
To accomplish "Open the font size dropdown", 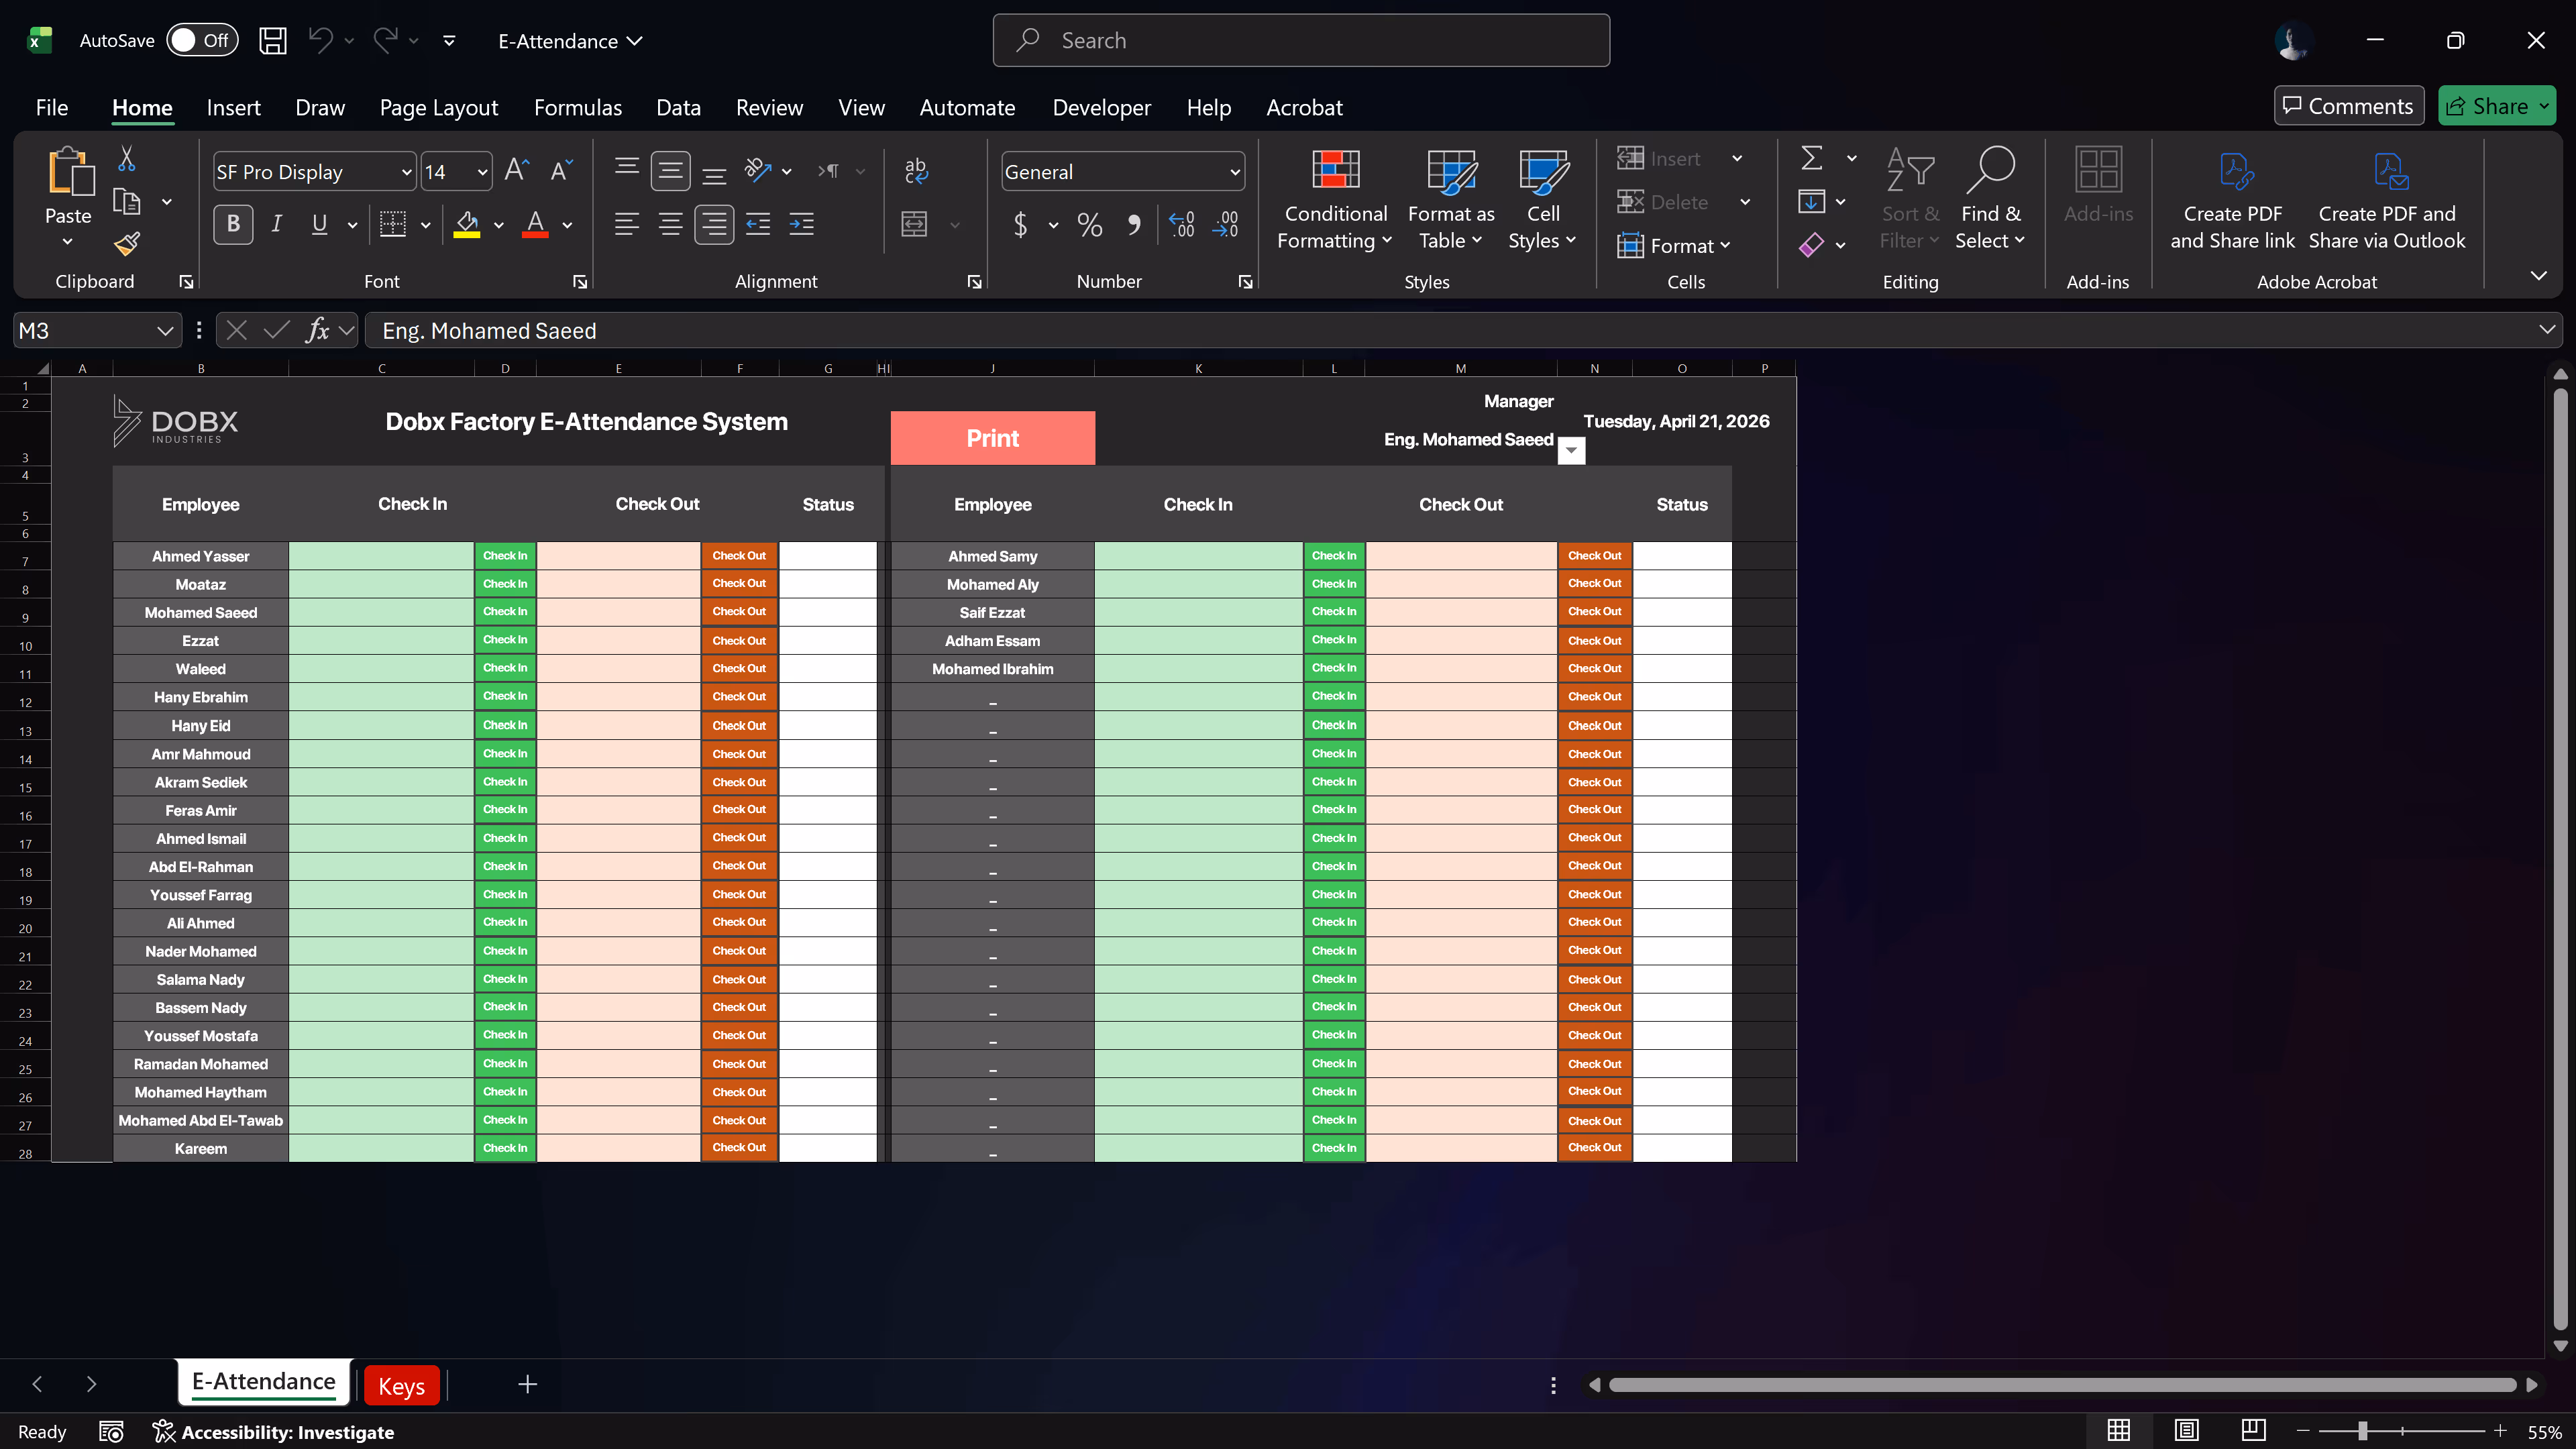I will coord(482,172).
